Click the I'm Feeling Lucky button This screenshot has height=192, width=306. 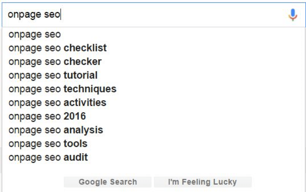(202, 182)
